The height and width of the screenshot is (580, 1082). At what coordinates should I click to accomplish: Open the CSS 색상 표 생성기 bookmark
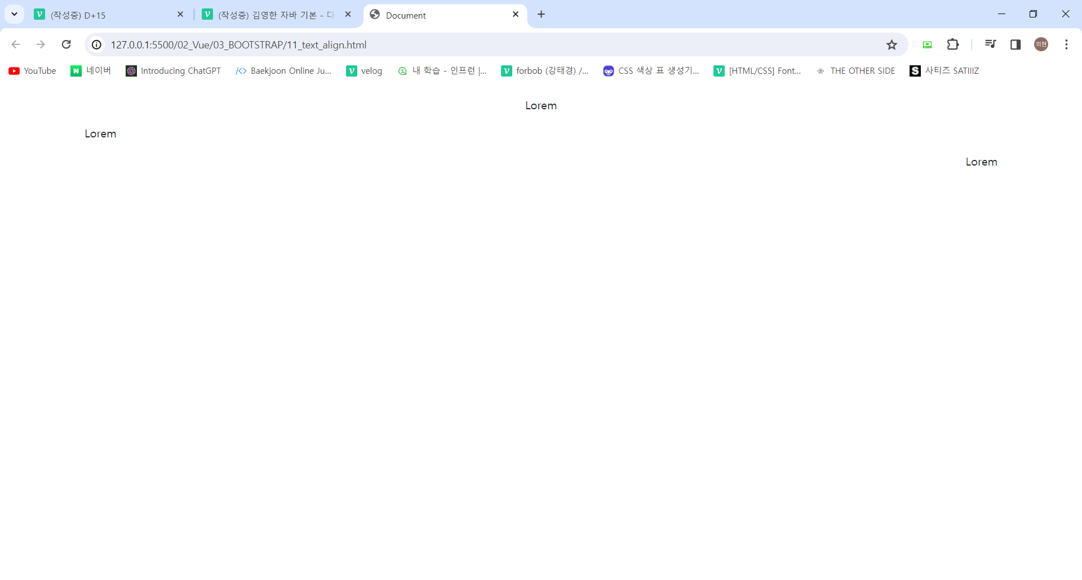[651, 71]
